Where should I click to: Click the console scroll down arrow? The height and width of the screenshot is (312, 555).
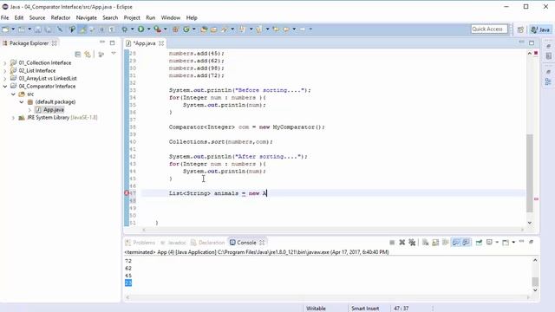(x=535, y=290)
